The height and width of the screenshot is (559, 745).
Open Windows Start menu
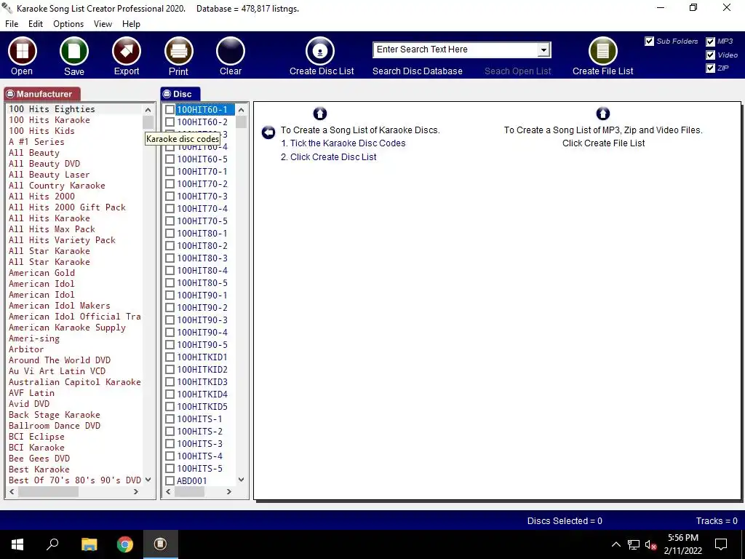17,544
